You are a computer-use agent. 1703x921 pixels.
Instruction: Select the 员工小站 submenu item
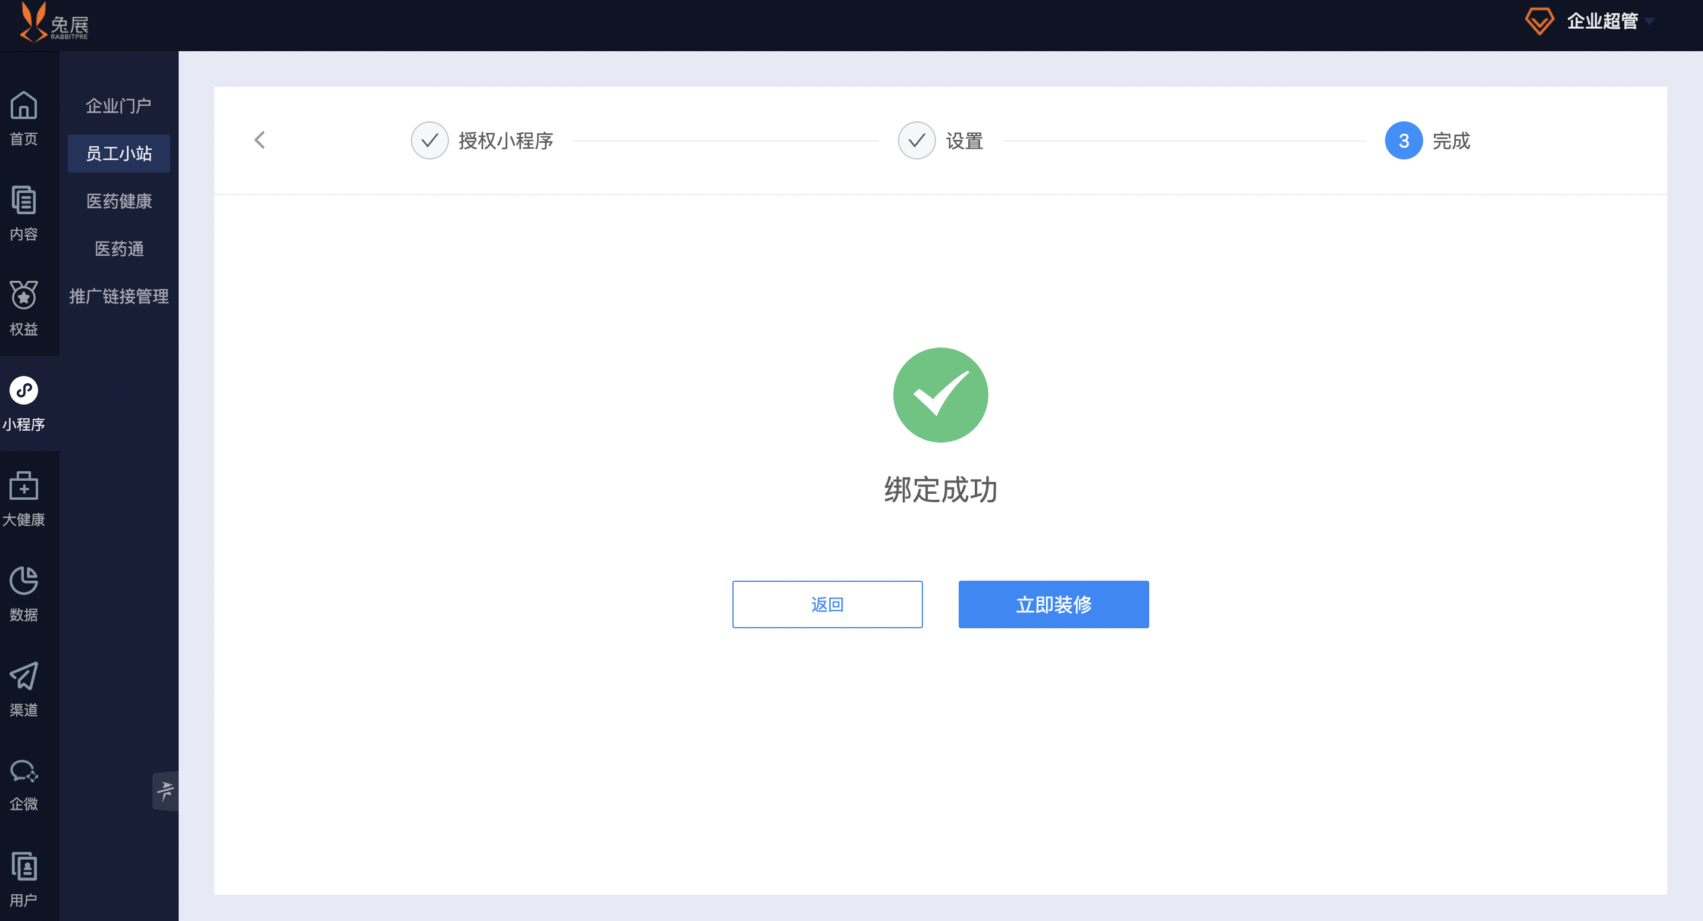coord(119,153)
